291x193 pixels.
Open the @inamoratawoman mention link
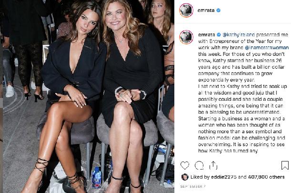267,48
